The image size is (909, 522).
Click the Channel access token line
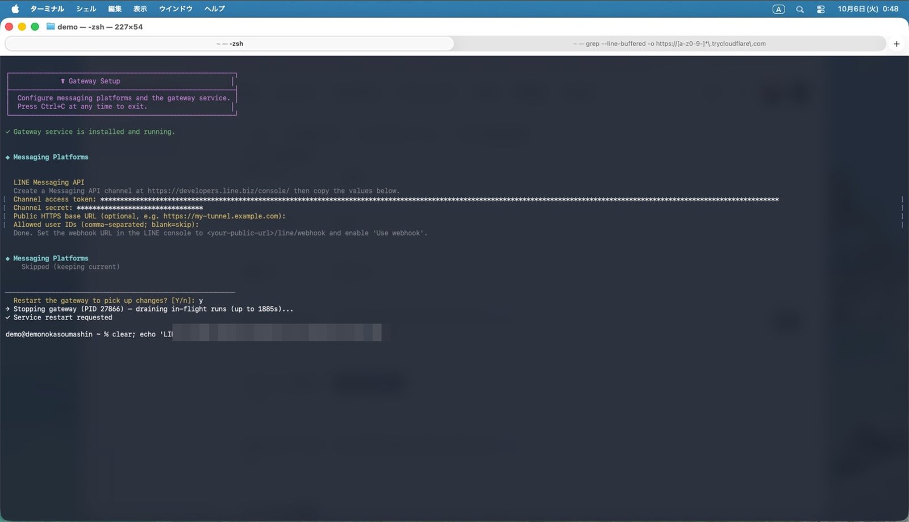[x=396, y=199]
